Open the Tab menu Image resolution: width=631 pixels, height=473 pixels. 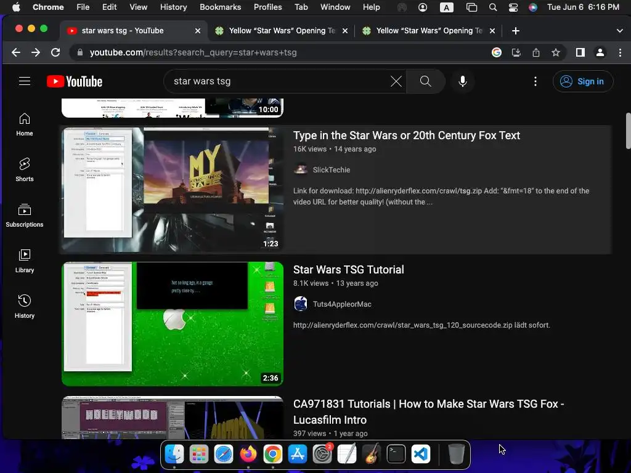[x=301, y=7]
